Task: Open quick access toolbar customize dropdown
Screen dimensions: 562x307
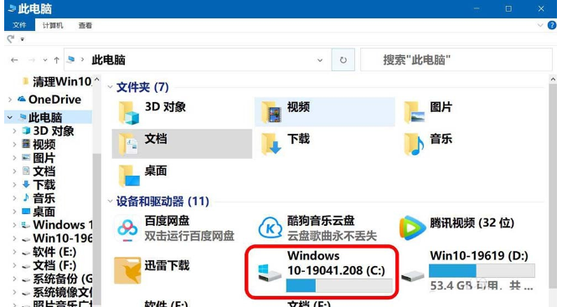Action: click(23, 39)
